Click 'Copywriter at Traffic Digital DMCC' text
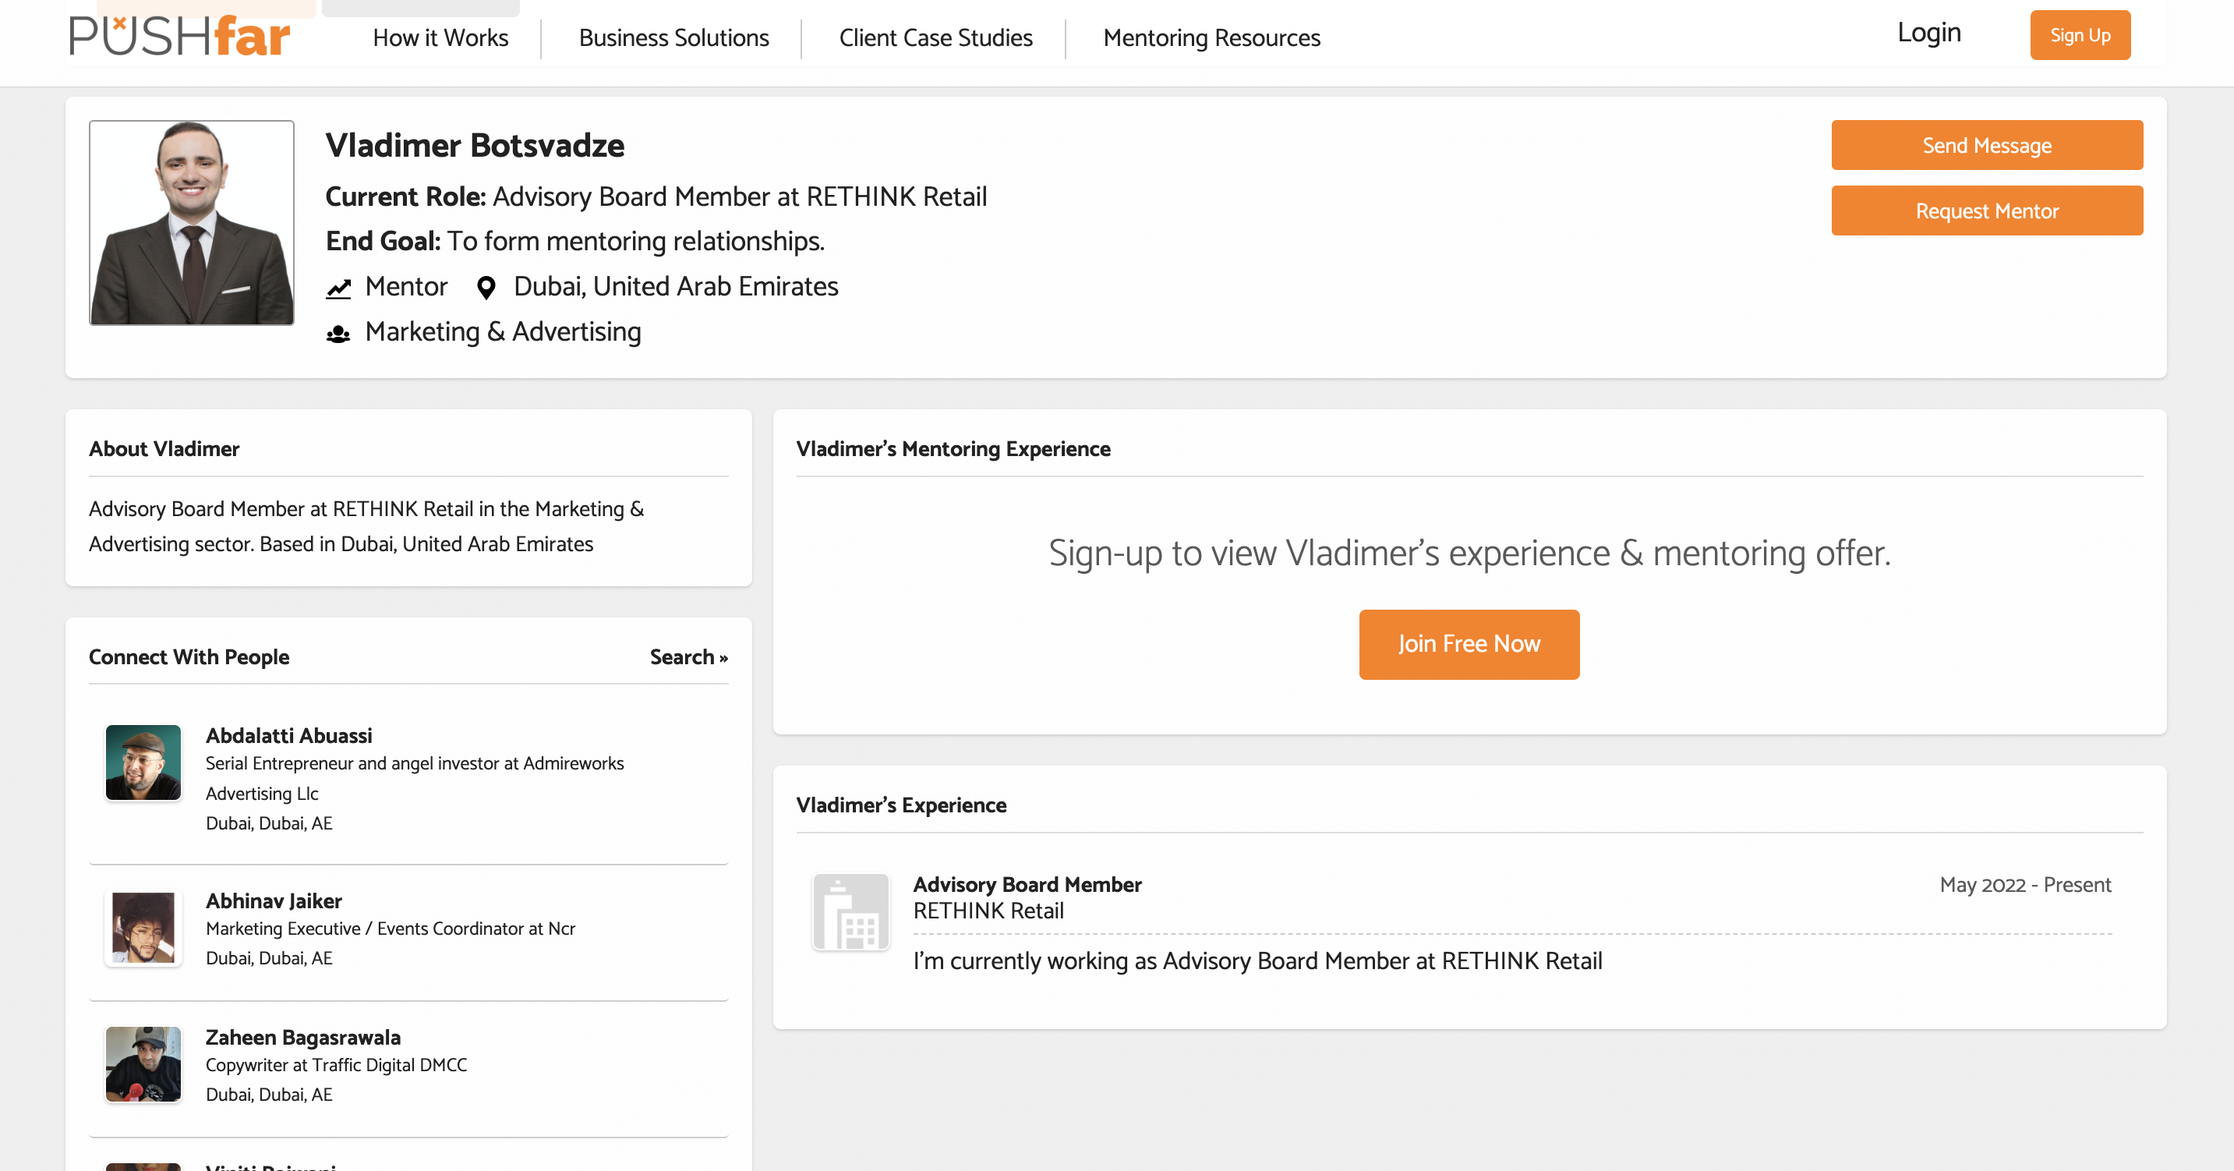Viewport: 2234px width, 1171px height. 337,1065
